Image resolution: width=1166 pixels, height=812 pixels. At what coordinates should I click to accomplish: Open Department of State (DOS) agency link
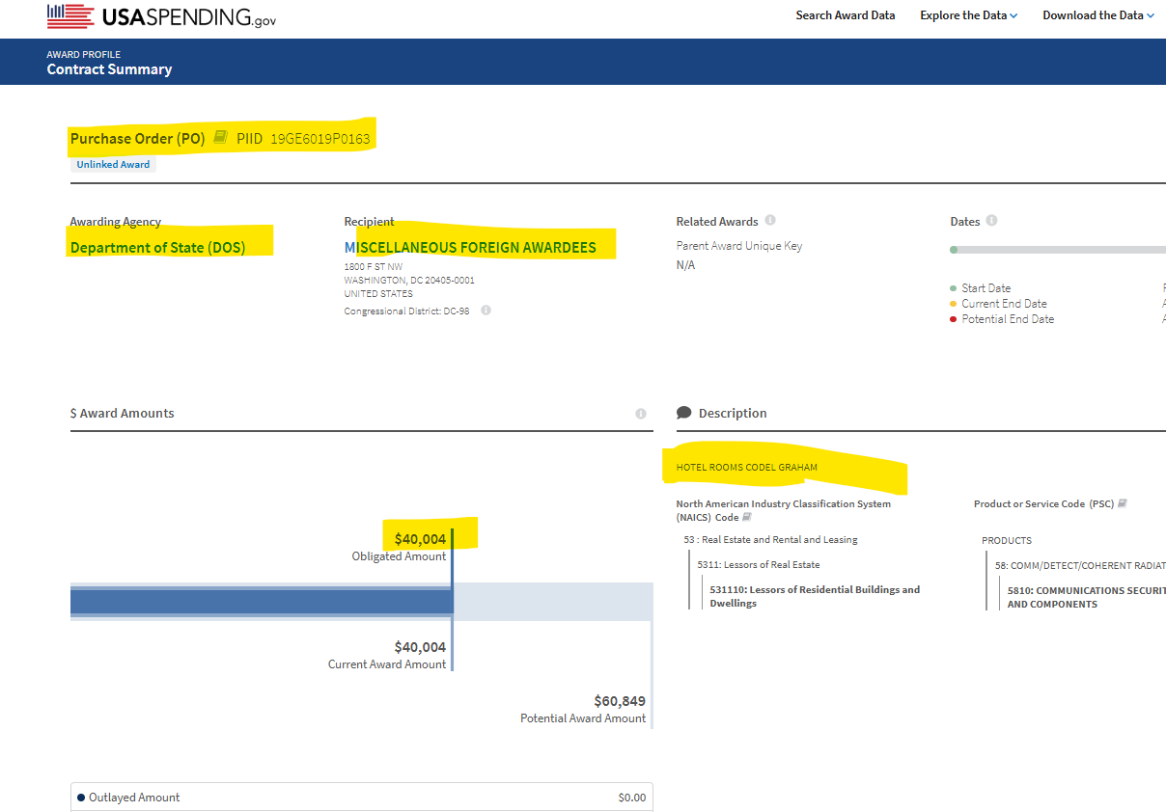point(158,248)
